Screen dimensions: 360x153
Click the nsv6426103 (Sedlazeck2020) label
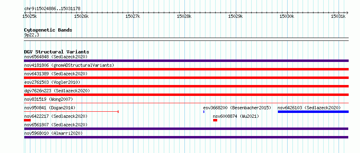[x=309, y=108]
